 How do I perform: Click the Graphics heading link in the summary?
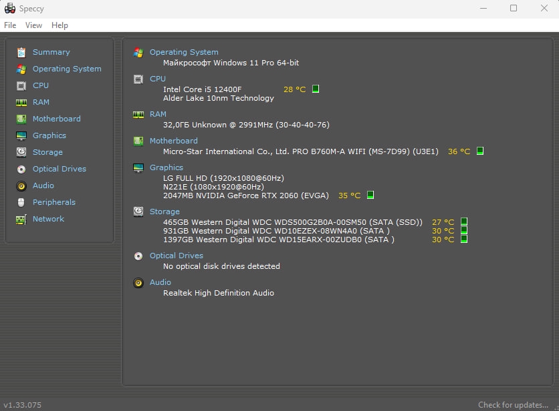pyautogui.click(x=166, y=167)
